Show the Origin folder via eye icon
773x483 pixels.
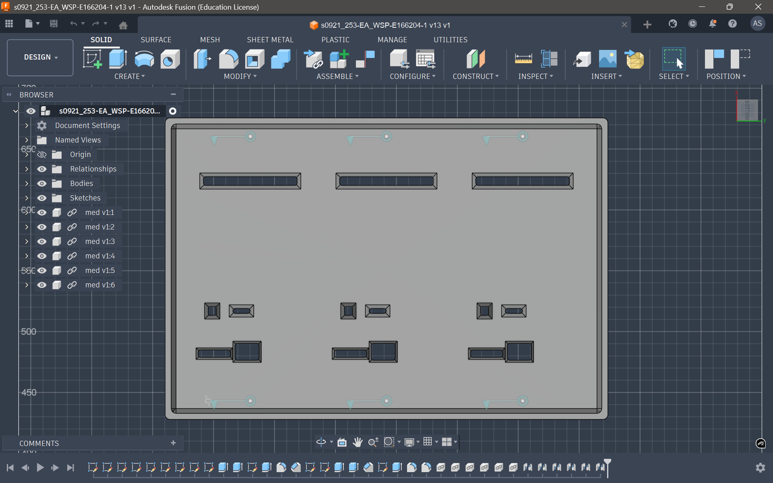pos(41,155)
